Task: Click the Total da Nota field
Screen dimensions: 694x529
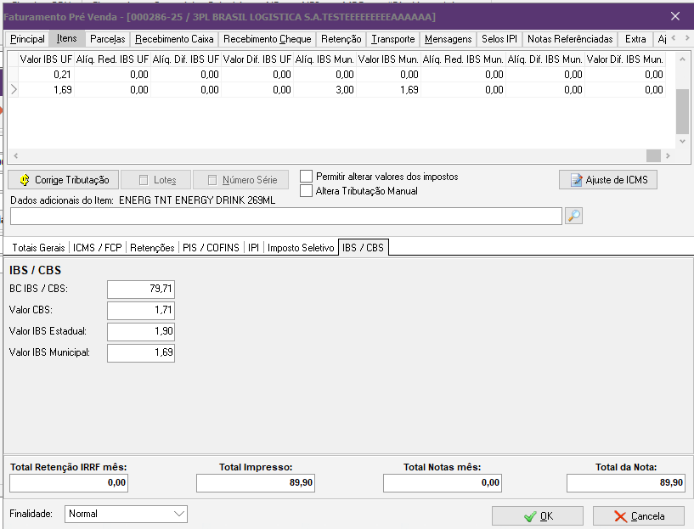Action: [x=626, y=482]
